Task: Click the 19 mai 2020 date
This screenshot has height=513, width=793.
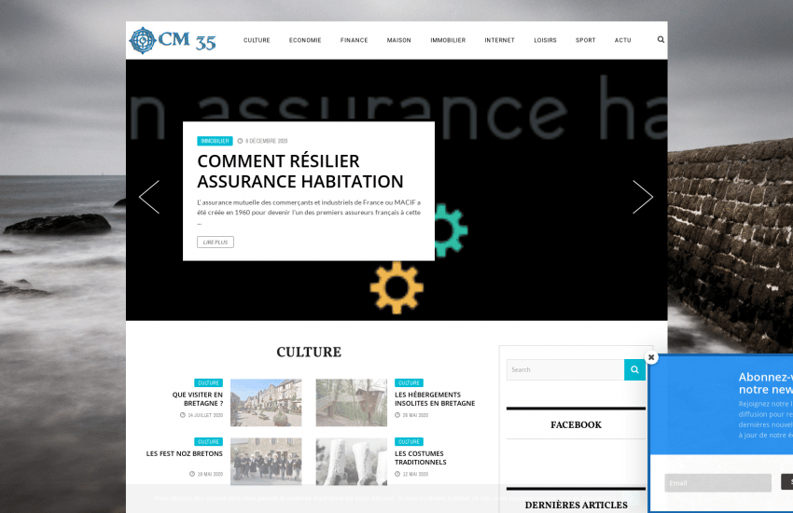Action: (x=206, y=474)
